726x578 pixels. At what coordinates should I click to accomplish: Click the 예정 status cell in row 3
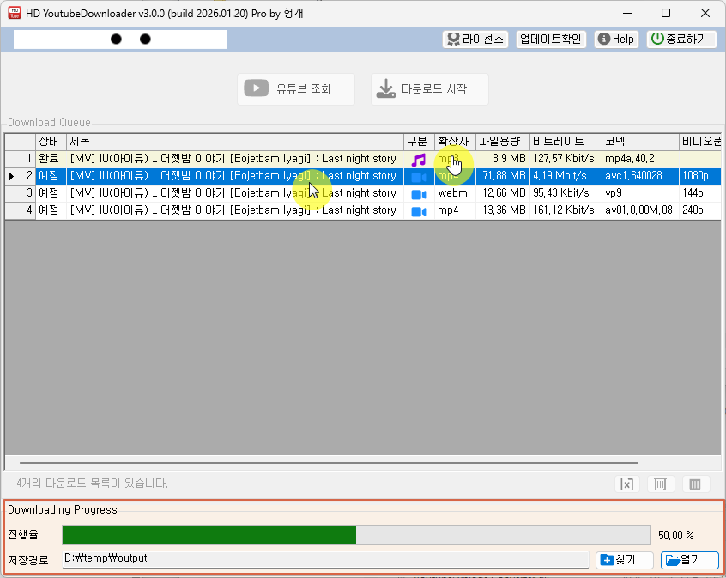click(x=51, y=193)
